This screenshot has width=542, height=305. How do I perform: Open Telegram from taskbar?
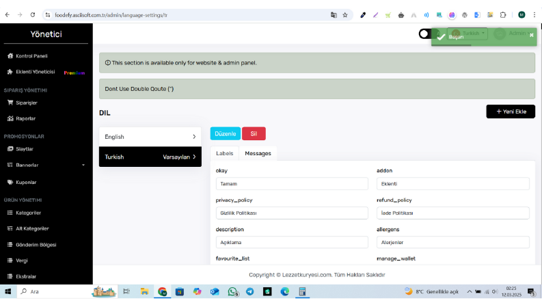249,291
